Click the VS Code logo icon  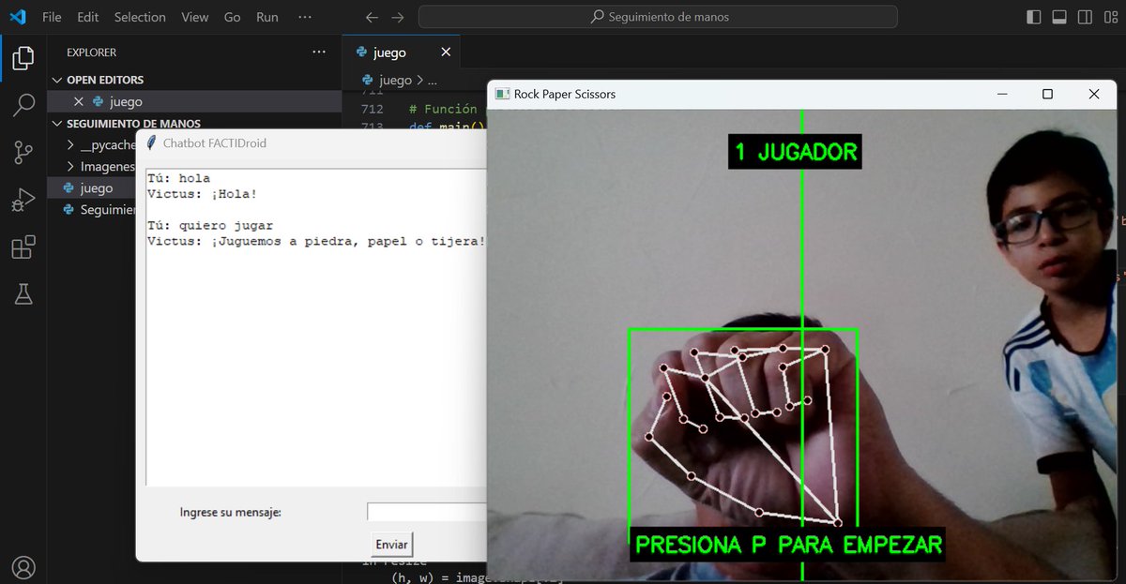18,17
